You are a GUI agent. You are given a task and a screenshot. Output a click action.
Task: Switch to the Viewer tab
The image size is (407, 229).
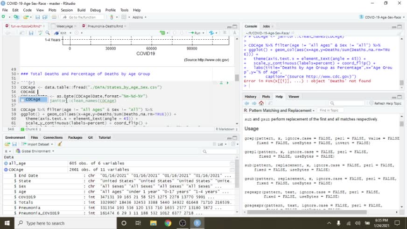tap(294, 96)
